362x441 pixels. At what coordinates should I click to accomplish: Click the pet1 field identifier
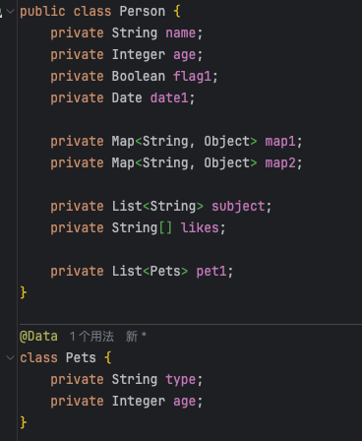pos(211,272)
